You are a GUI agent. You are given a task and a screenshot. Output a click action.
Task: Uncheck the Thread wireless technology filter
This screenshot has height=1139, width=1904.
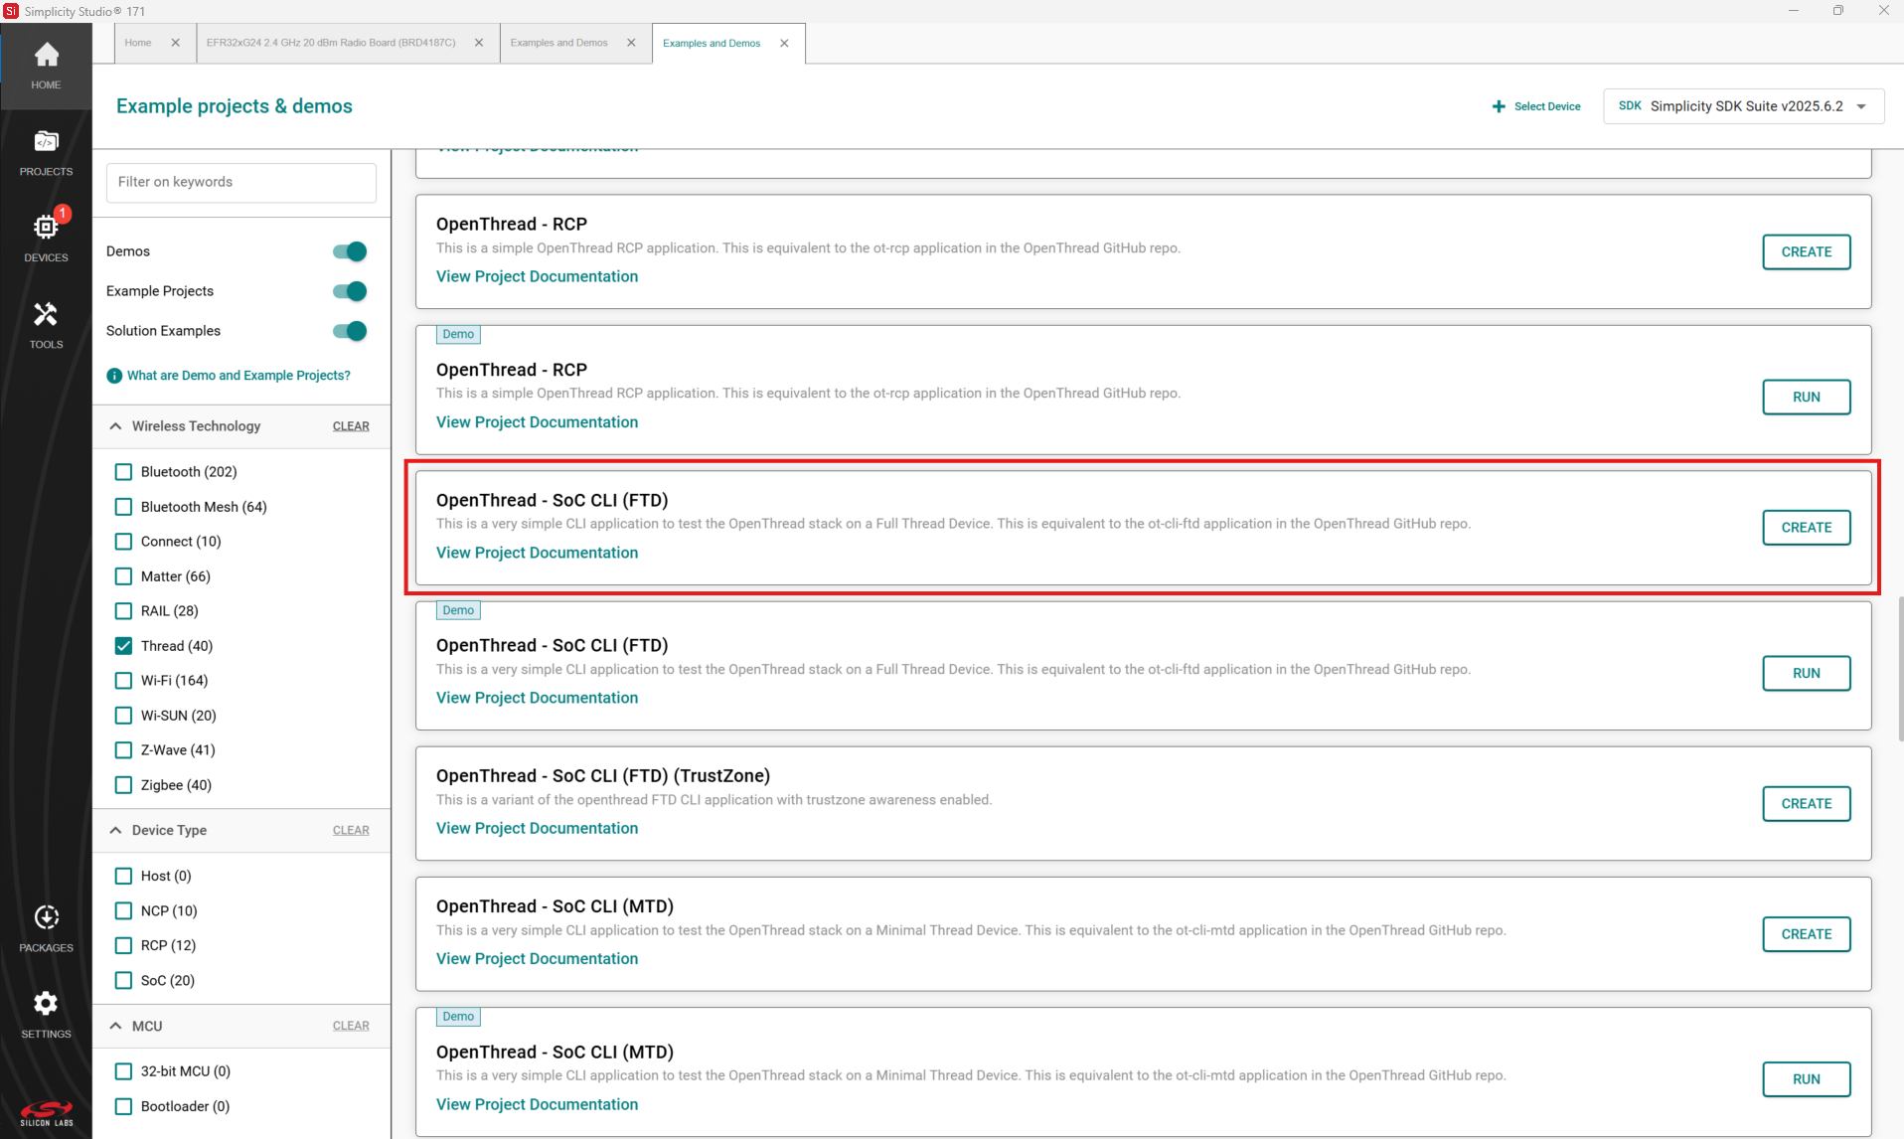pos(123,645)
